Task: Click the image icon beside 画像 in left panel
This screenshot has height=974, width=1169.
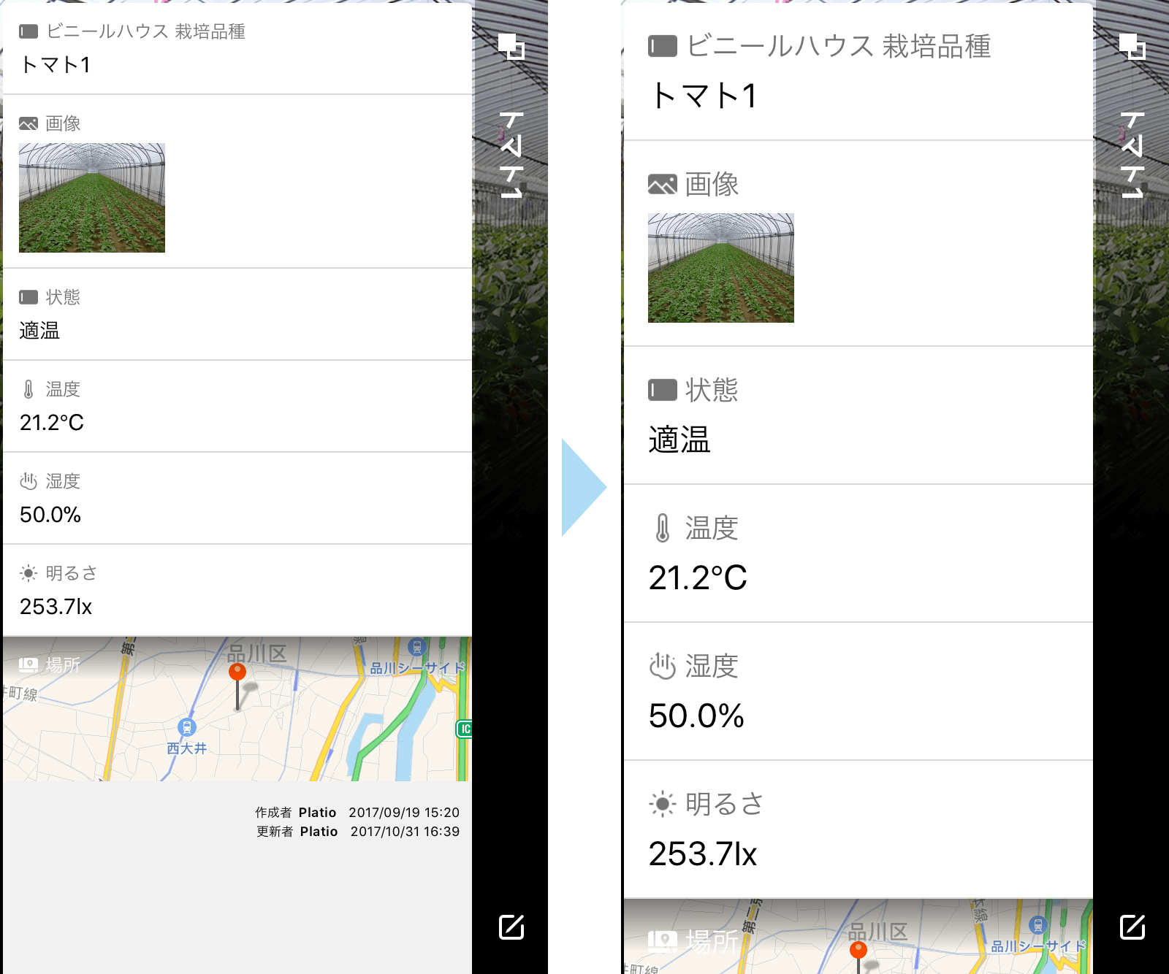Action: [x=28, y=123]
